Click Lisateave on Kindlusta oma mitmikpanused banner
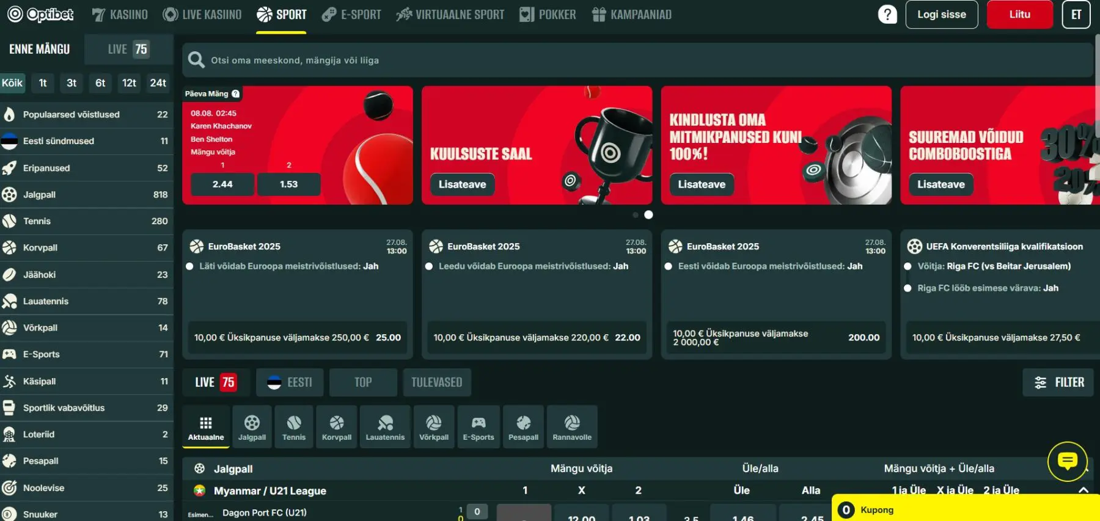This screenshot has height=521, width=1100. point(702,184)
